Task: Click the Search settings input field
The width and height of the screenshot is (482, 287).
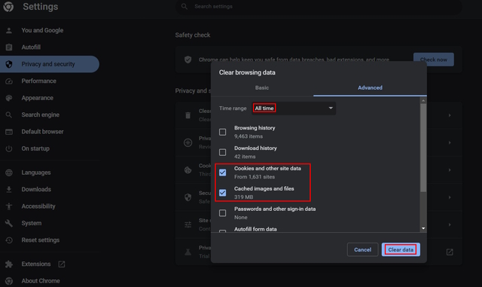Action: [x=319, y=7]
